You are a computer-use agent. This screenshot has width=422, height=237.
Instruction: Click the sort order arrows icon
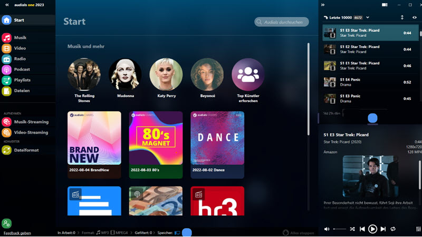[x=402, y=17]
